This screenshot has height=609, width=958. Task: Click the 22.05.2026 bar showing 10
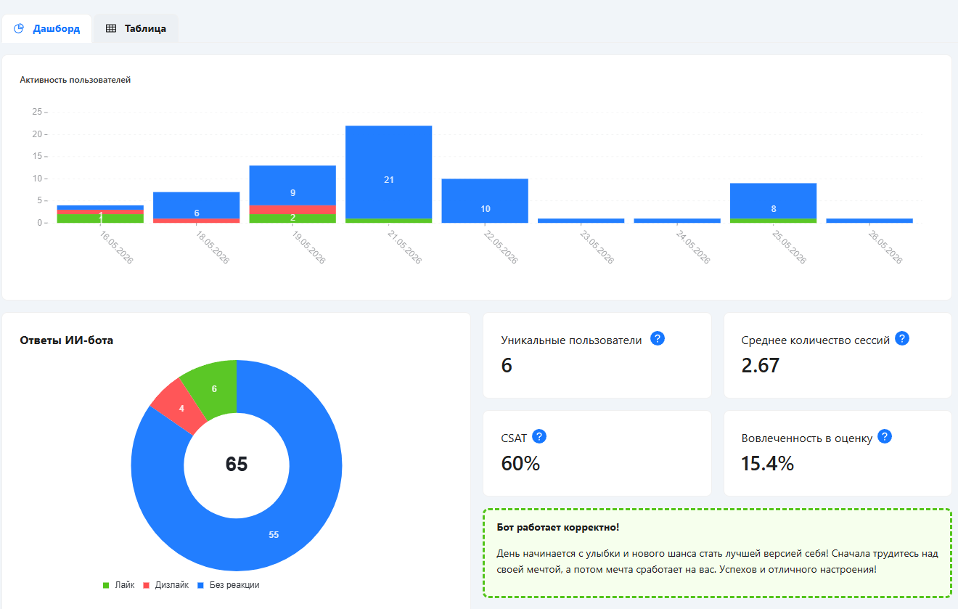(485, 200)
